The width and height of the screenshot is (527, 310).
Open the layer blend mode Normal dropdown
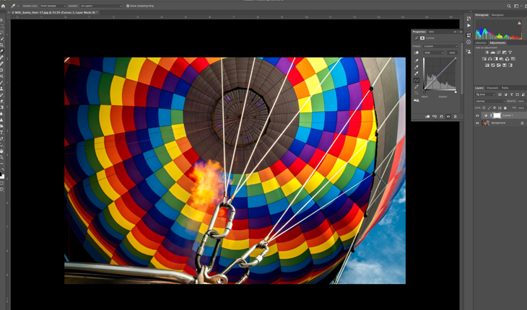[x=490, y=102]
